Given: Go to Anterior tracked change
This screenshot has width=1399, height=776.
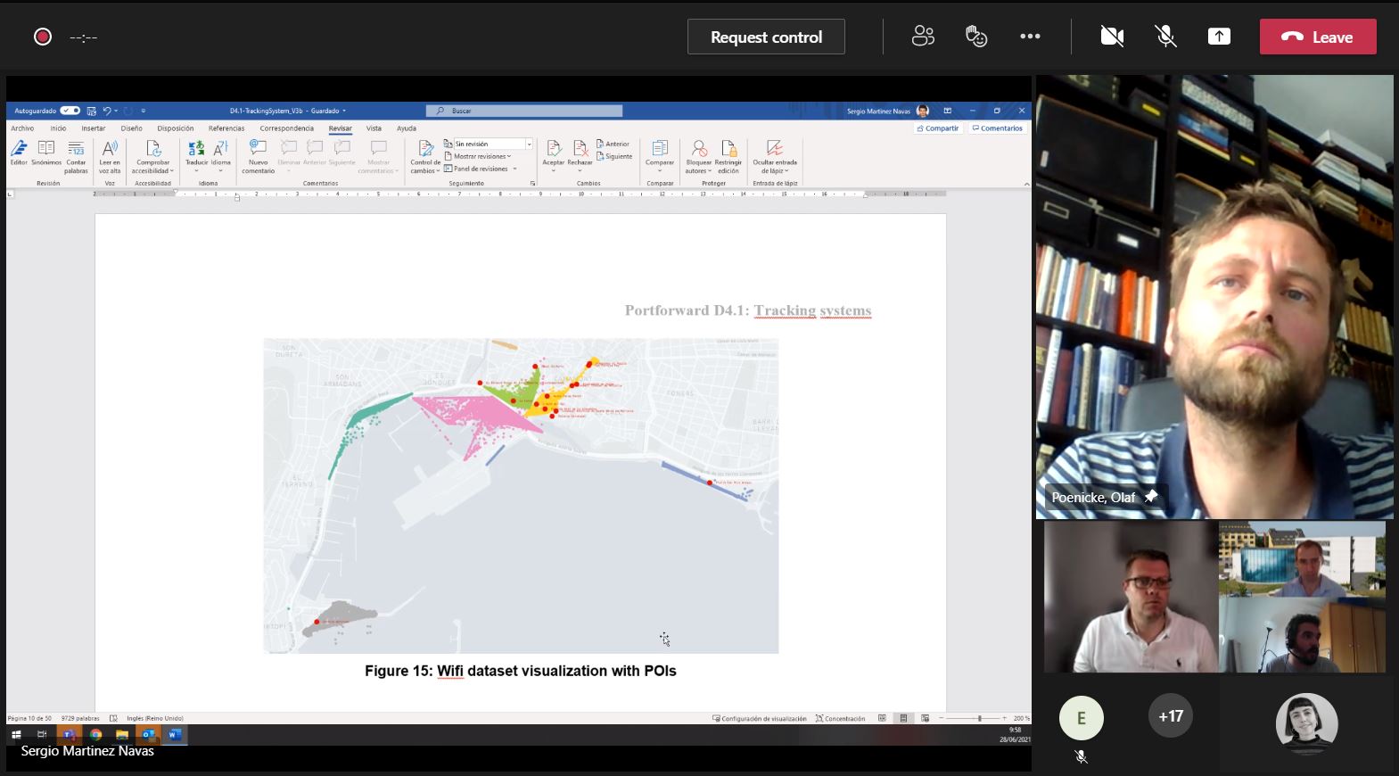Looking at the screenshot, I should pyautogui.click(x=613, y=144).
